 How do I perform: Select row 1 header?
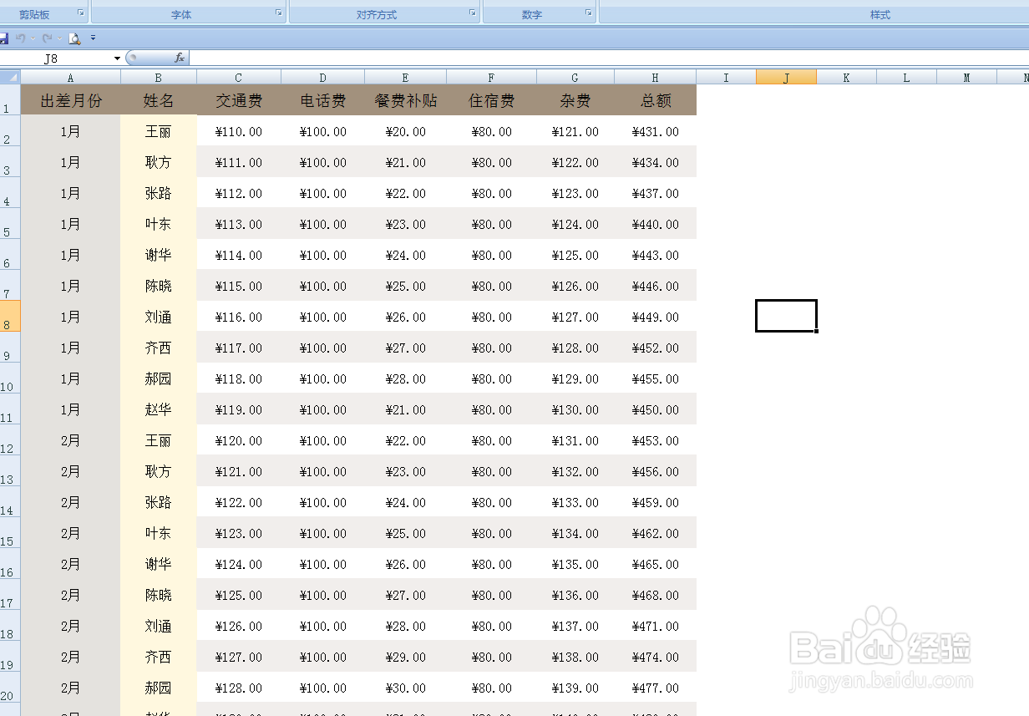10,100
